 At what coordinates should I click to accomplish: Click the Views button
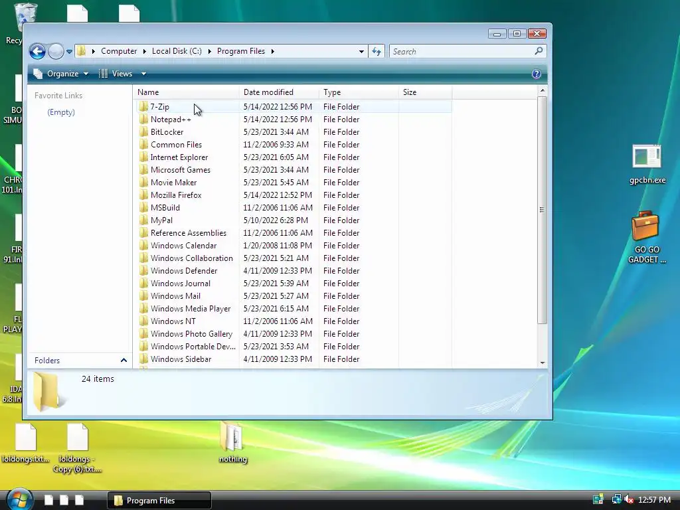click(116, 74)
